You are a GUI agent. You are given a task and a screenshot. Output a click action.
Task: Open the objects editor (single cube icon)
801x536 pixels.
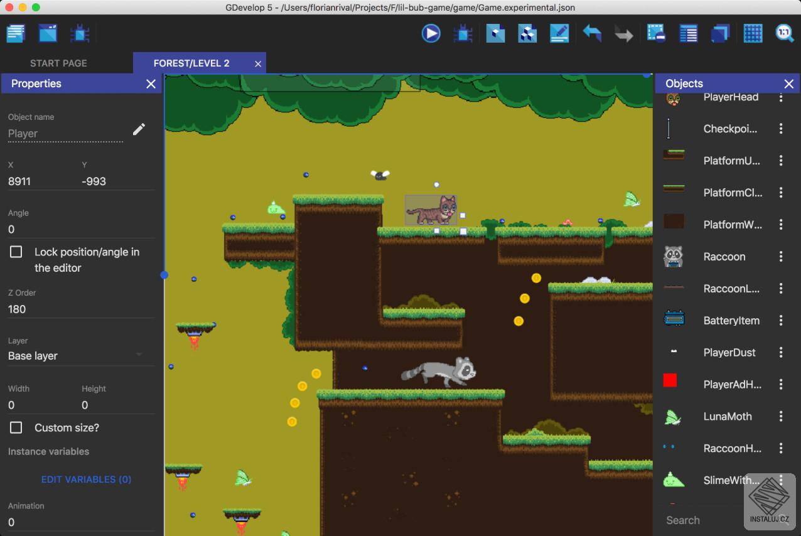495,33
